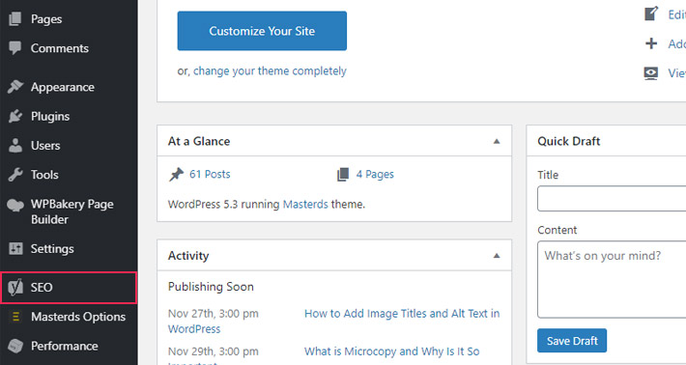686x365 pixels.
Task: Click the Save Draft button
Action: click(572, 341)
